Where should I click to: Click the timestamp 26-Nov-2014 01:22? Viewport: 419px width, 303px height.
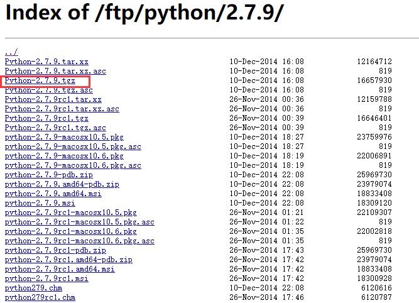(267, 222)
